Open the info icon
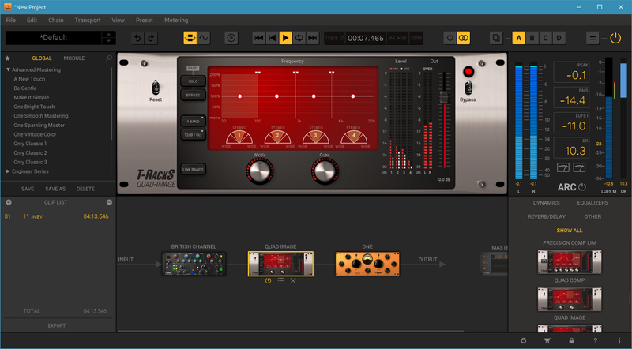Screen dimensions: 632x349 (x=619, y=340)
